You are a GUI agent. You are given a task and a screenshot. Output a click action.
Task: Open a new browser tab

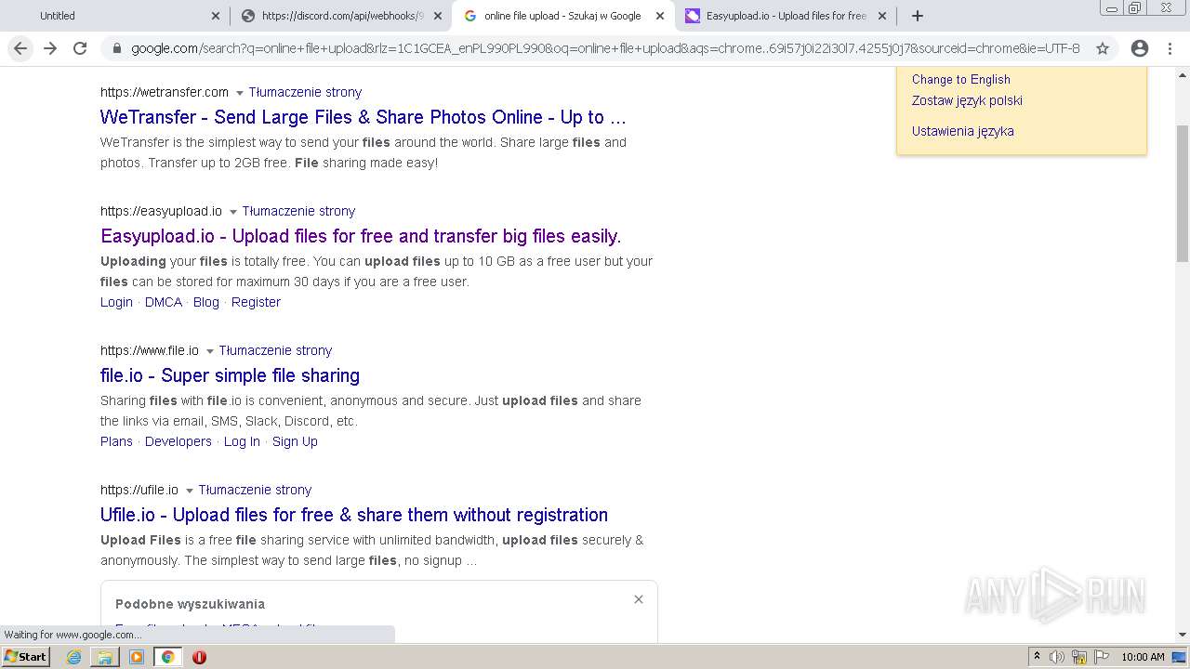(x=918, y=16)
